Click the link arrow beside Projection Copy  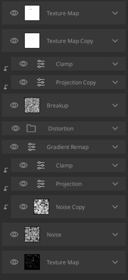[6, 87]
